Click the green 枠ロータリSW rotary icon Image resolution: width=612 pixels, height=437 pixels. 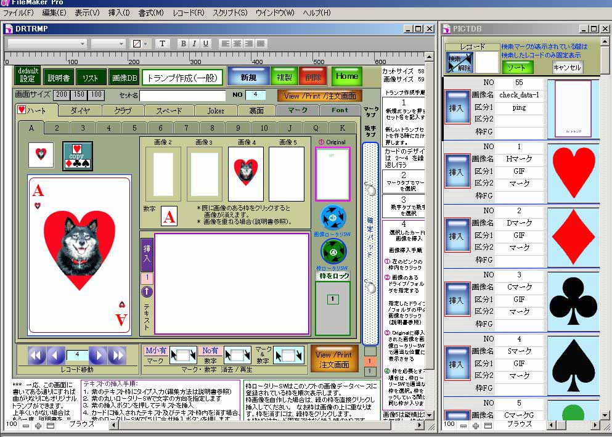click(333, 252)
